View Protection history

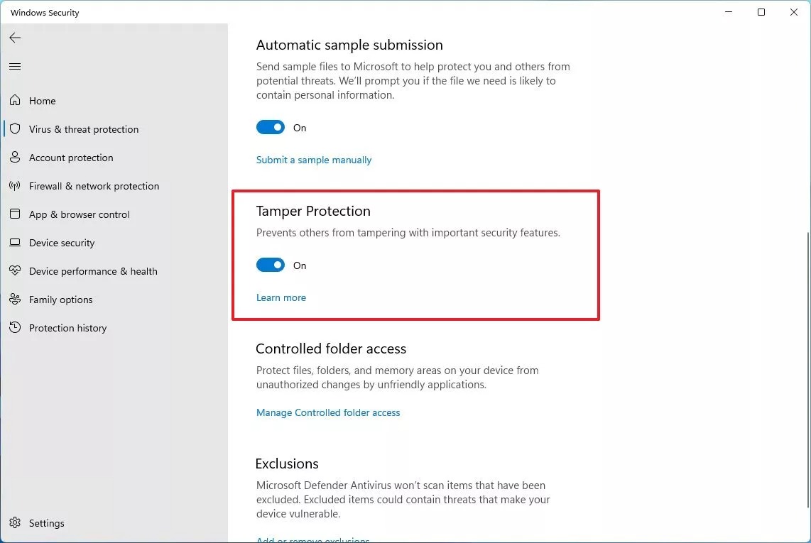[x=114, y=328]
